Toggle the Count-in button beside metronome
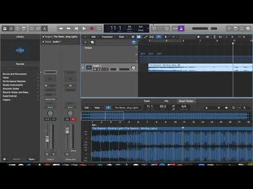The height and width of the screenshot is (189, 253). click(x=175, y=28)
